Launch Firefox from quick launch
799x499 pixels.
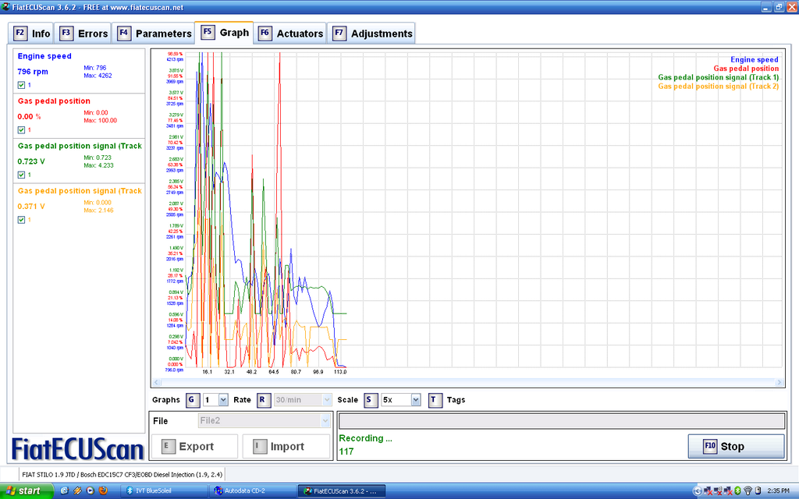tap(103, 491)
